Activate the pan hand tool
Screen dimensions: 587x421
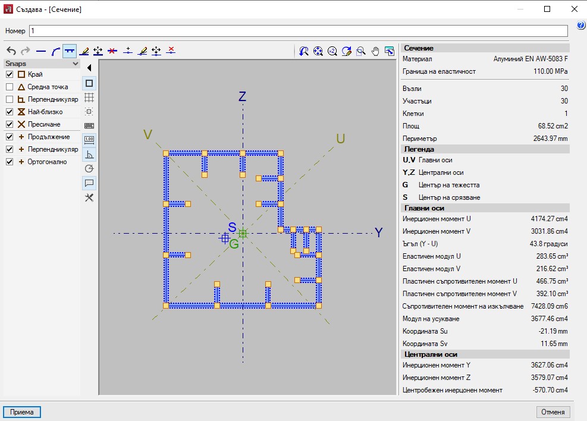coord(375,51)
